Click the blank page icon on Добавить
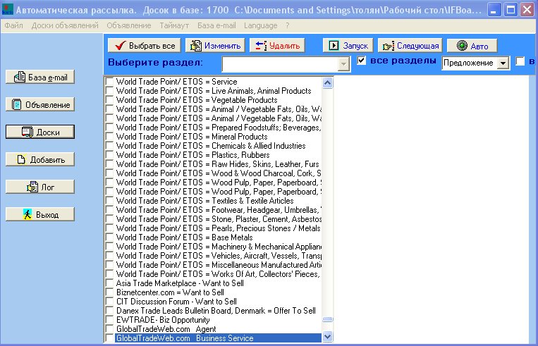The image size is (538, 346). 21,159
